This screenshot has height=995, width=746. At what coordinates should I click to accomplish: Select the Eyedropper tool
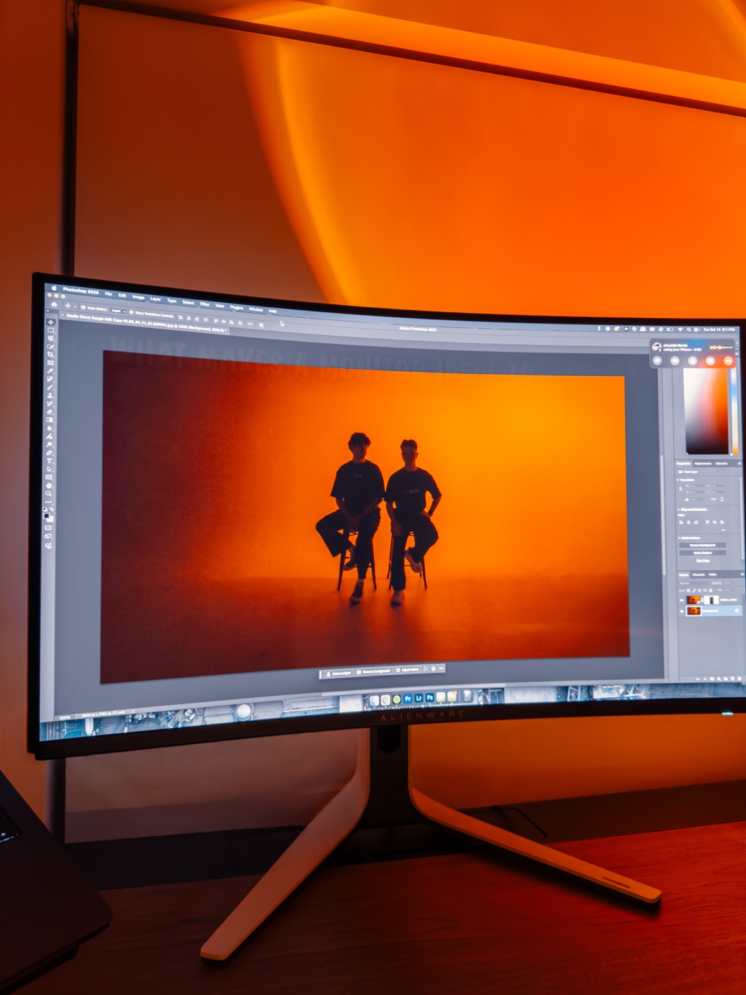click(50, 371)
